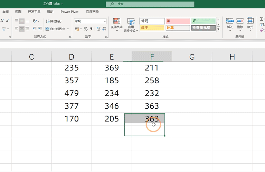Select the cell containing 185
Viewport: 265px width, 172px height.
click(112, 80)
